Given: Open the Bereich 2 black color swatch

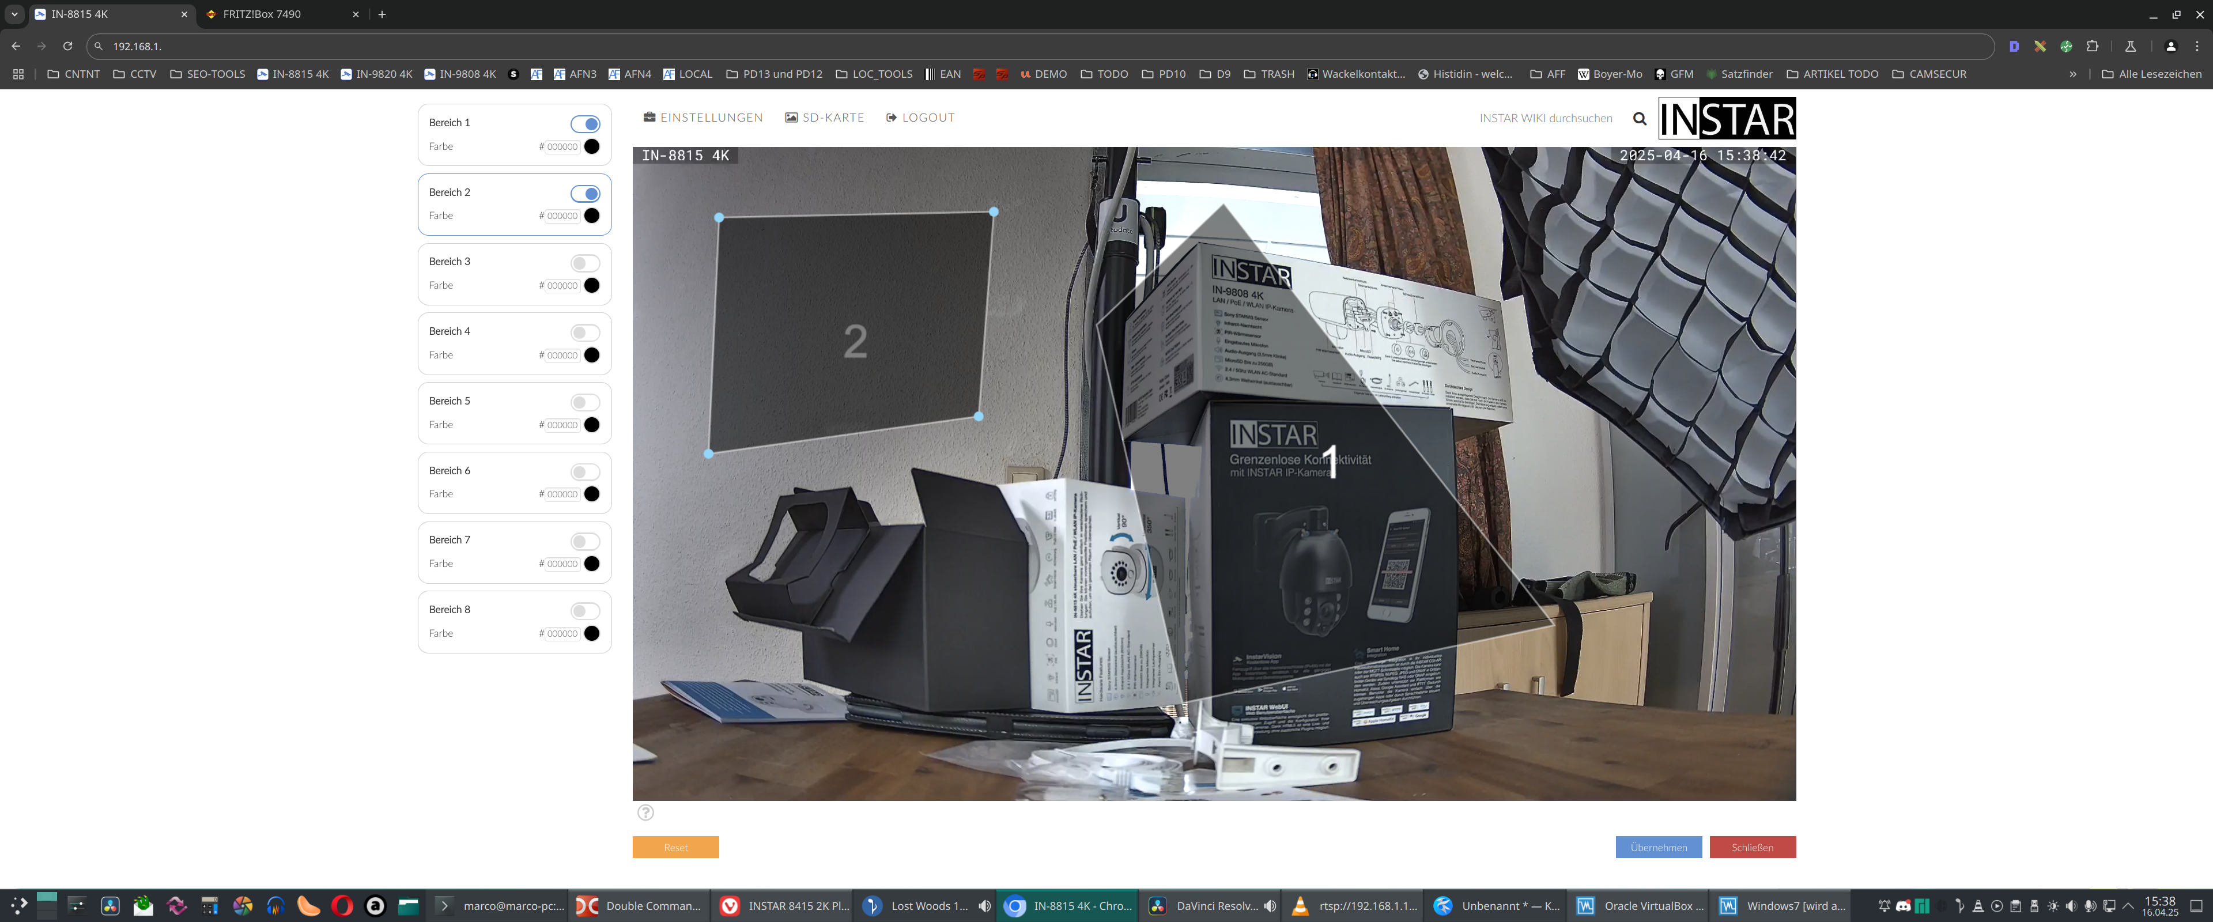Looking at the screenshot, I should [x=592, y=216].
